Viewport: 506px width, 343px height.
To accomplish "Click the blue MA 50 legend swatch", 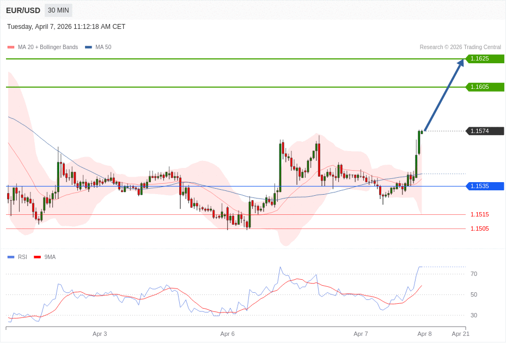I will coord(88,47).
